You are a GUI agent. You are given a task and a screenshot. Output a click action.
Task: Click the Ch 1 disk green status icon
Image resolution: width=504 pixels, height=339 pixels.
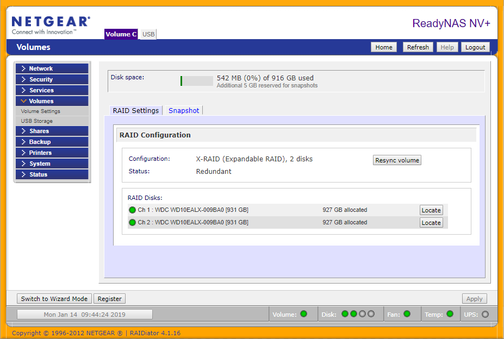tap(132, 210)
